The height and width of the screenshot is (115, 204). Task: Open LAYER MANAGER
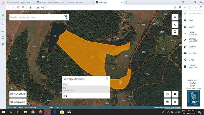tap(191, 34)
